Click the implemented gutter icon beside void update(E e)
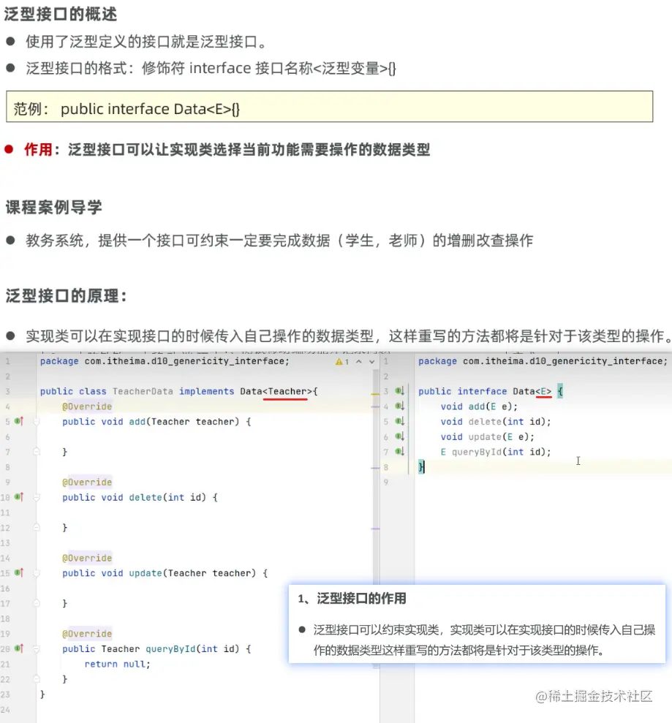 (x=400, y=436)
